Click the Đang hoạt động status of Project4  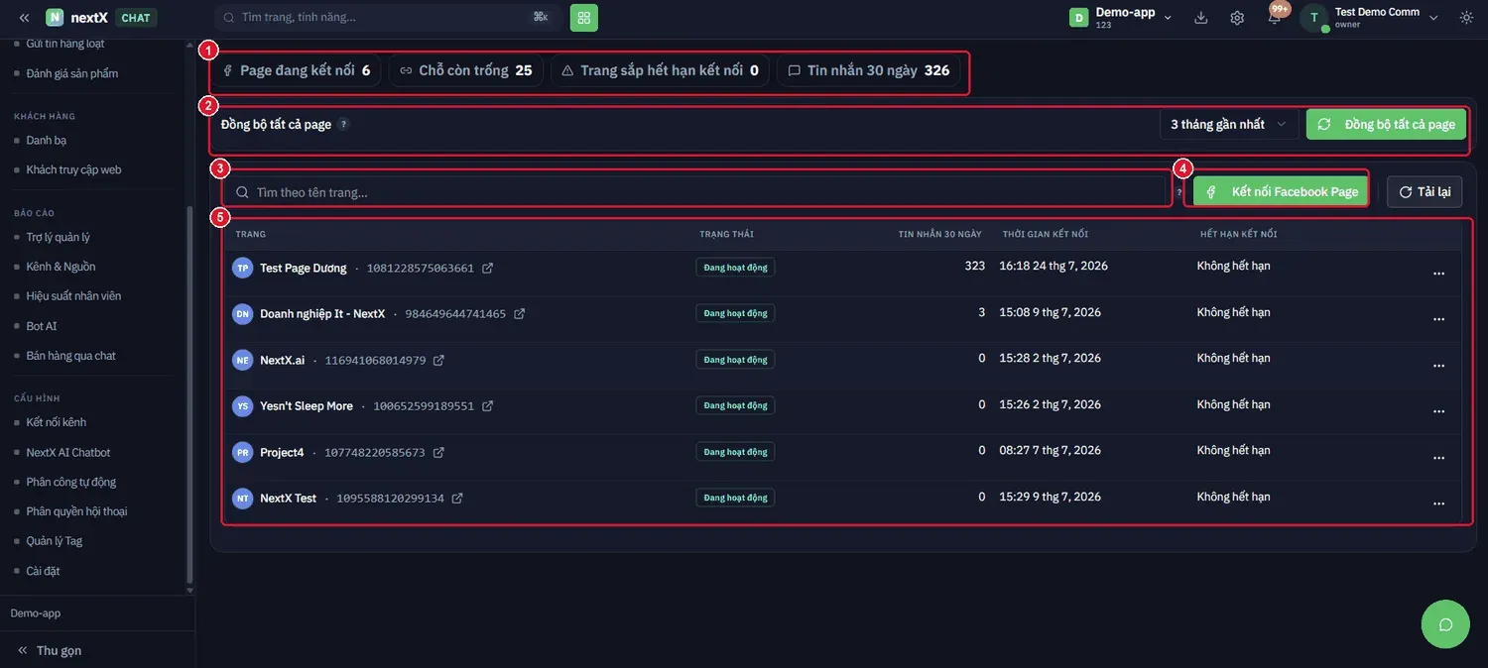pos(735,452)
